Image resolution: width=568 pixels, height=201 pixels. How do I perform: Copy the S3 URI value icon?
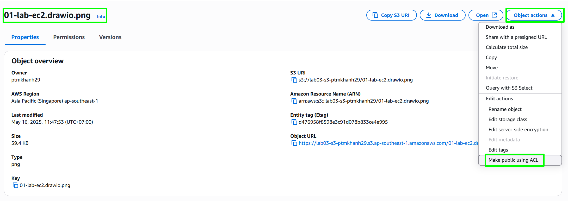[294, 80]
